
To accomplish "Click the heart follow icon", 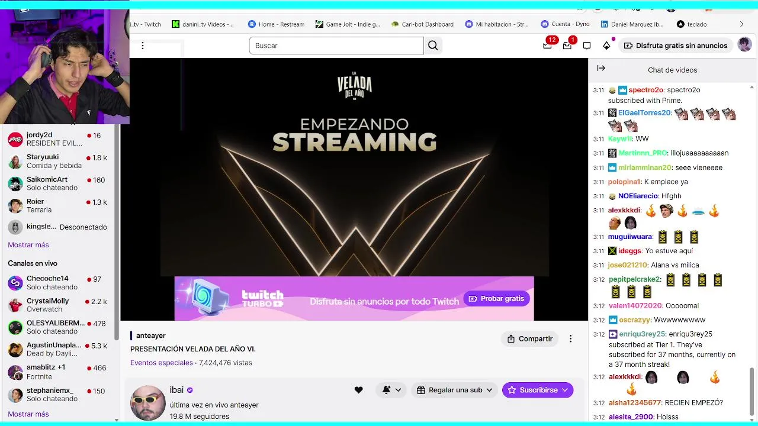I will point(358,390).
